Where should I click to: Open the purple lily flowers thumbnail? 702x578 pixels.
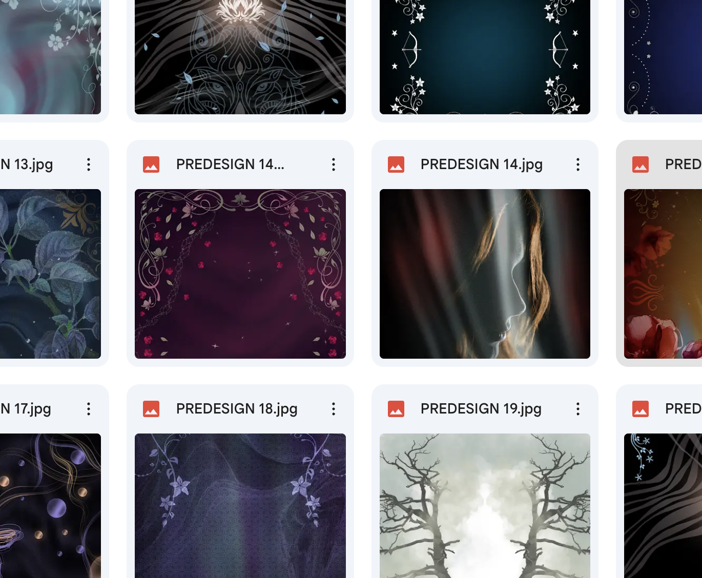(x=240, y=506)
